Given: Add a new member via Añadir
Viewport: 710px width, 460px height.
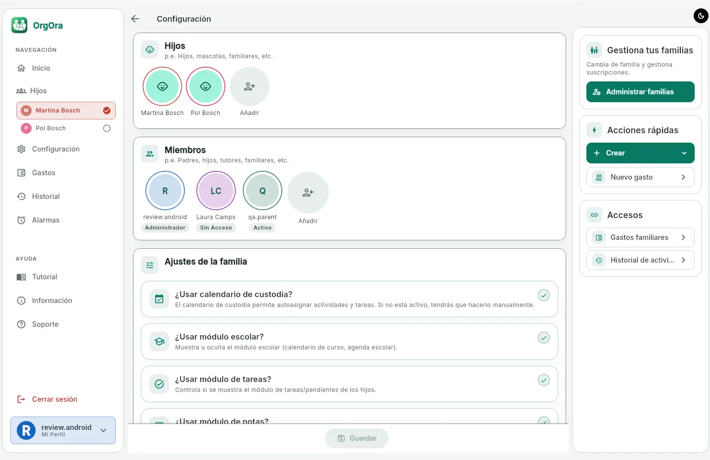Looking at the screenshot, I should [308, 192].
